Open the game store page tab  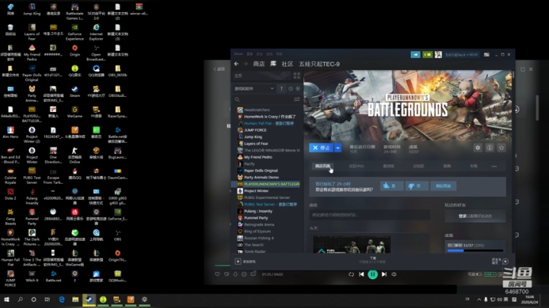tap(323, 166)
